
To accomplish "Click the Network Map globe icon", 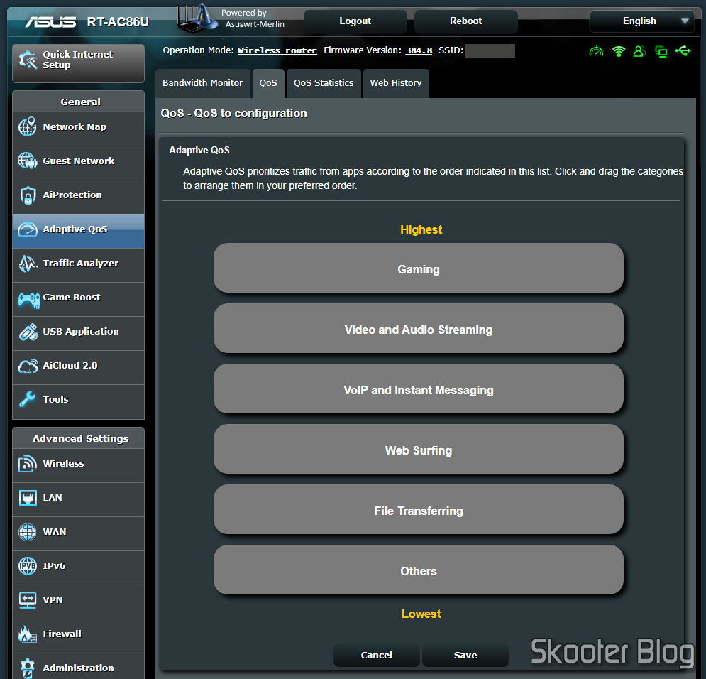I will tap(28, 126).
